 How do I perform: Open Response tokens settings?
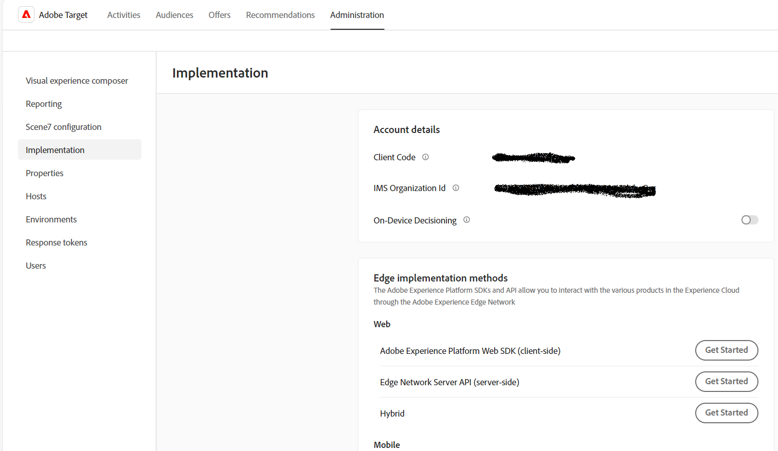coord(80,242)
